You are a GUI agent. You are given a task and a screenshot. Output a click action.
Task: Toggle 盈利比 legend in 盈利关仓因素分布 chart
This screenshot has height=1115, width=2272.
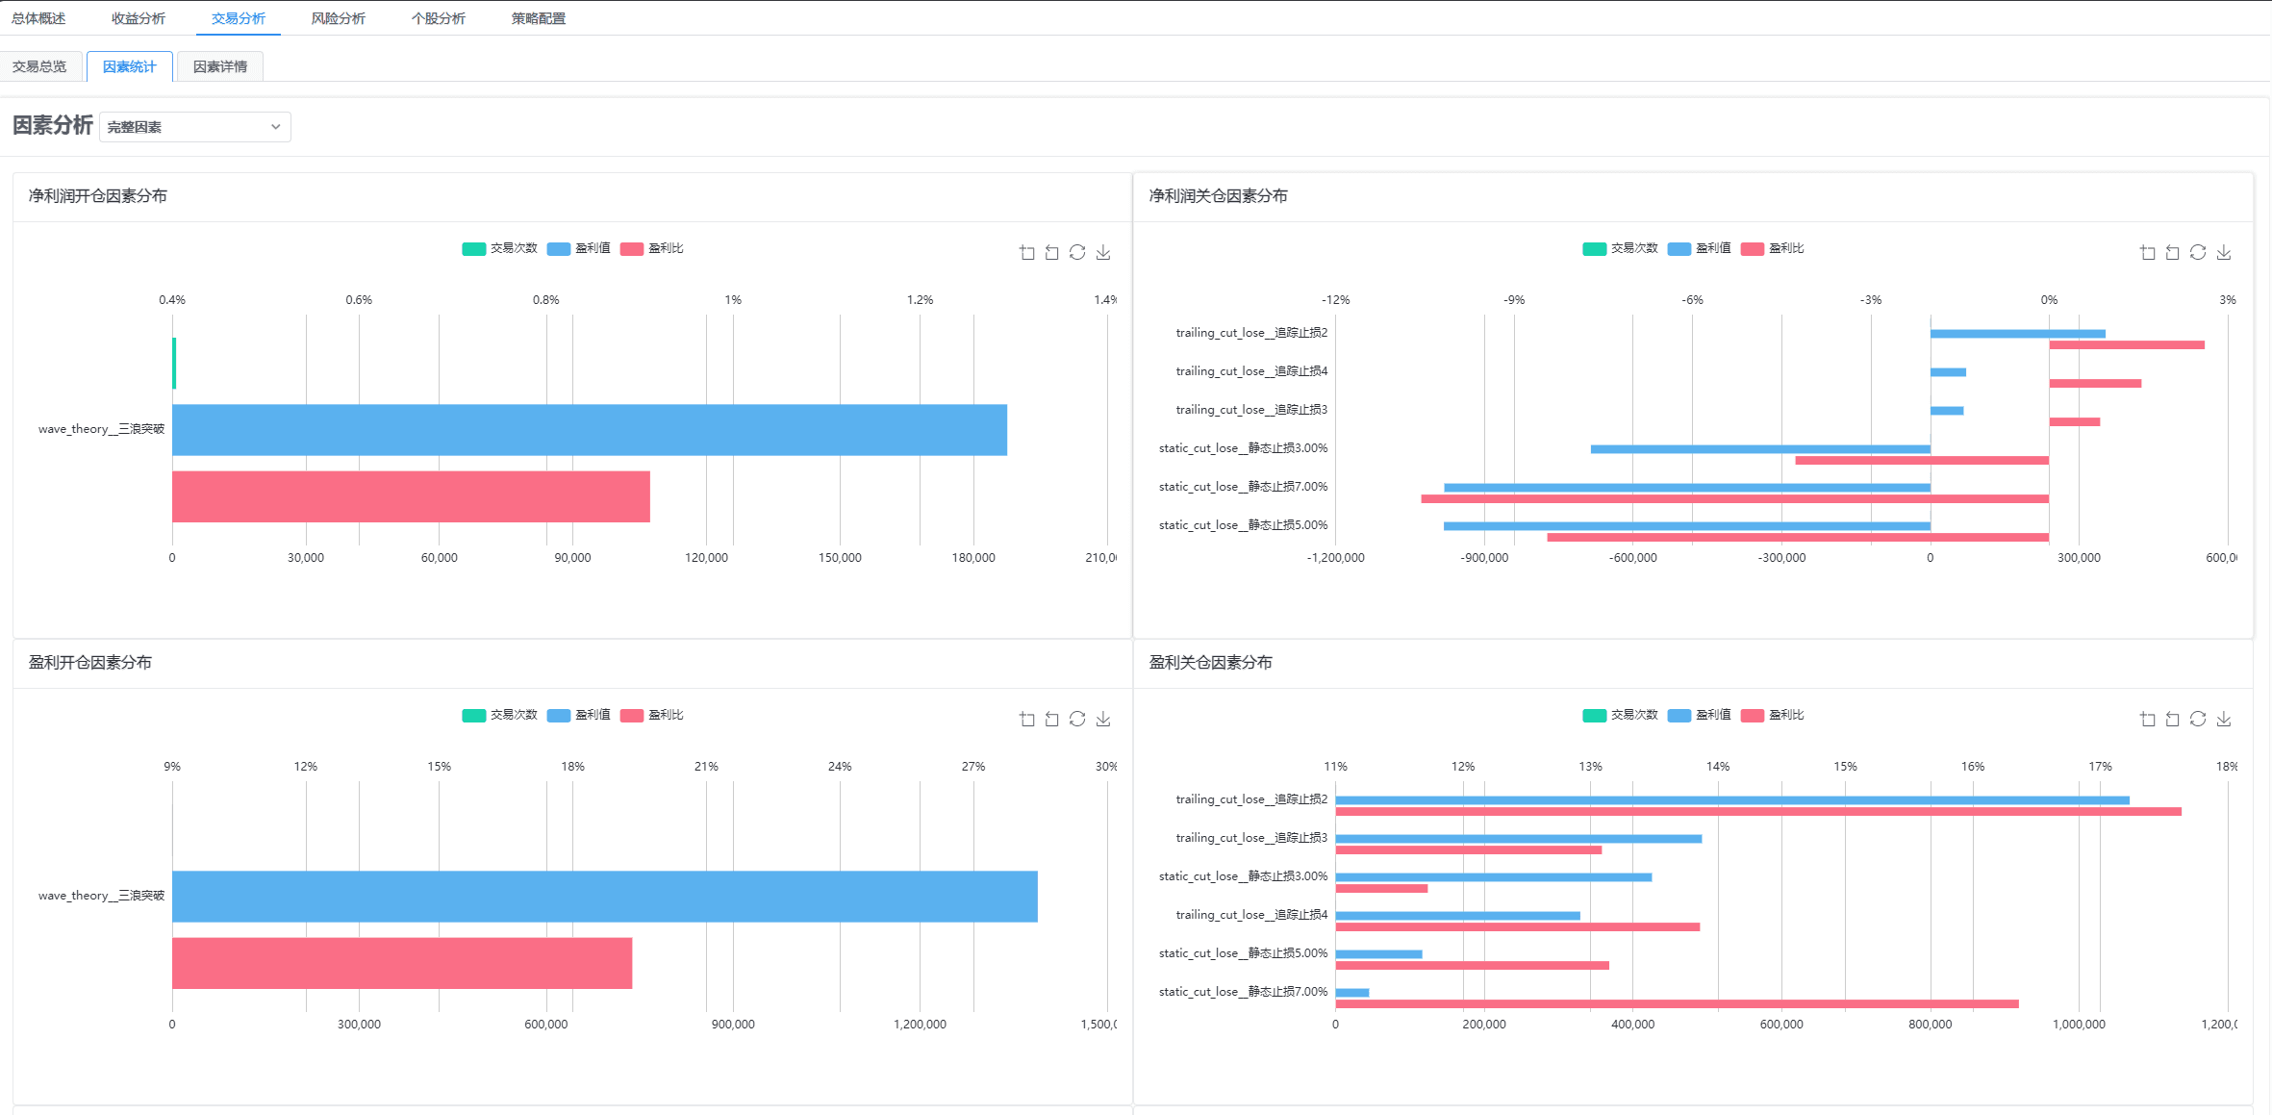tap(1785, 715)
